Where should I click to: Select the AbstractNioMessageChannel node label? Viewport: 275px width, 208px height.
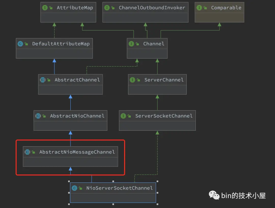coord(77,152)
